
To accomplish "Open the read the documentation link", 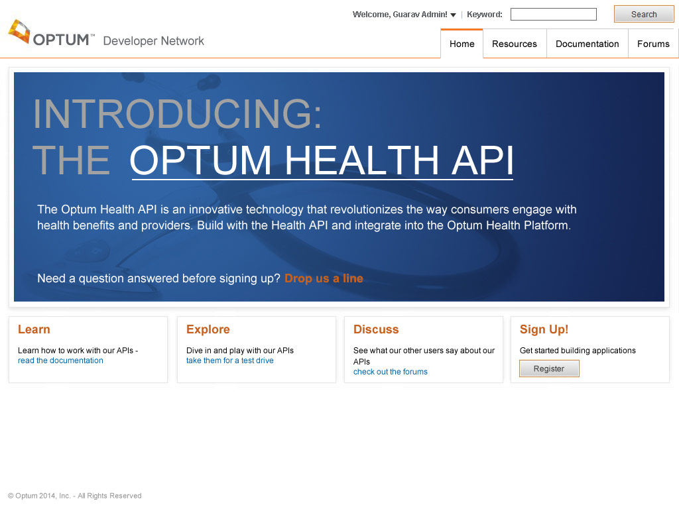I will point(60,361).
